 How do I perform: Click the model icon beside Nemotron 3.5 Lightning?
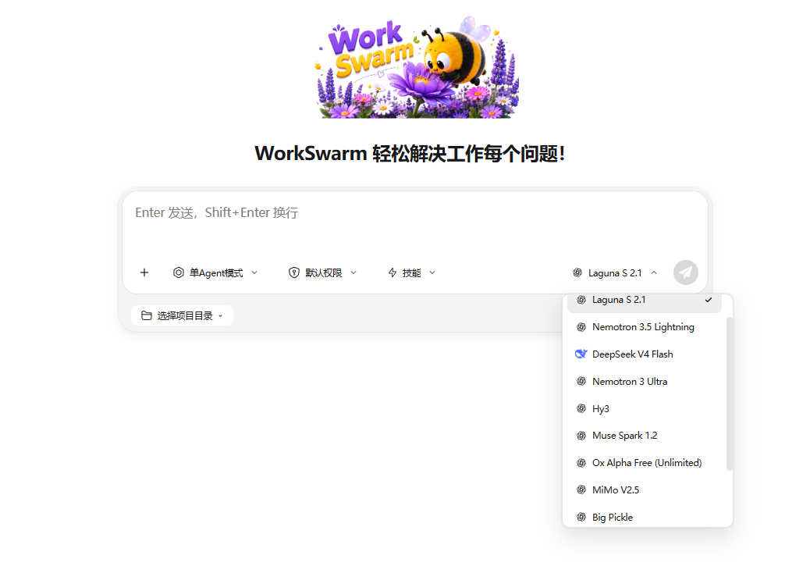point(581,326)
